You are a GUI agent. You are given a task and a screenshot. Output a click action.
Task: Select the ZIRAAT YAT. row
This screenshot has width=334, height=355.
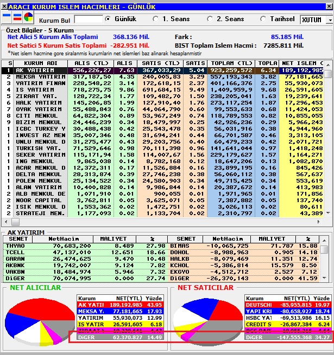click(163, 96)
